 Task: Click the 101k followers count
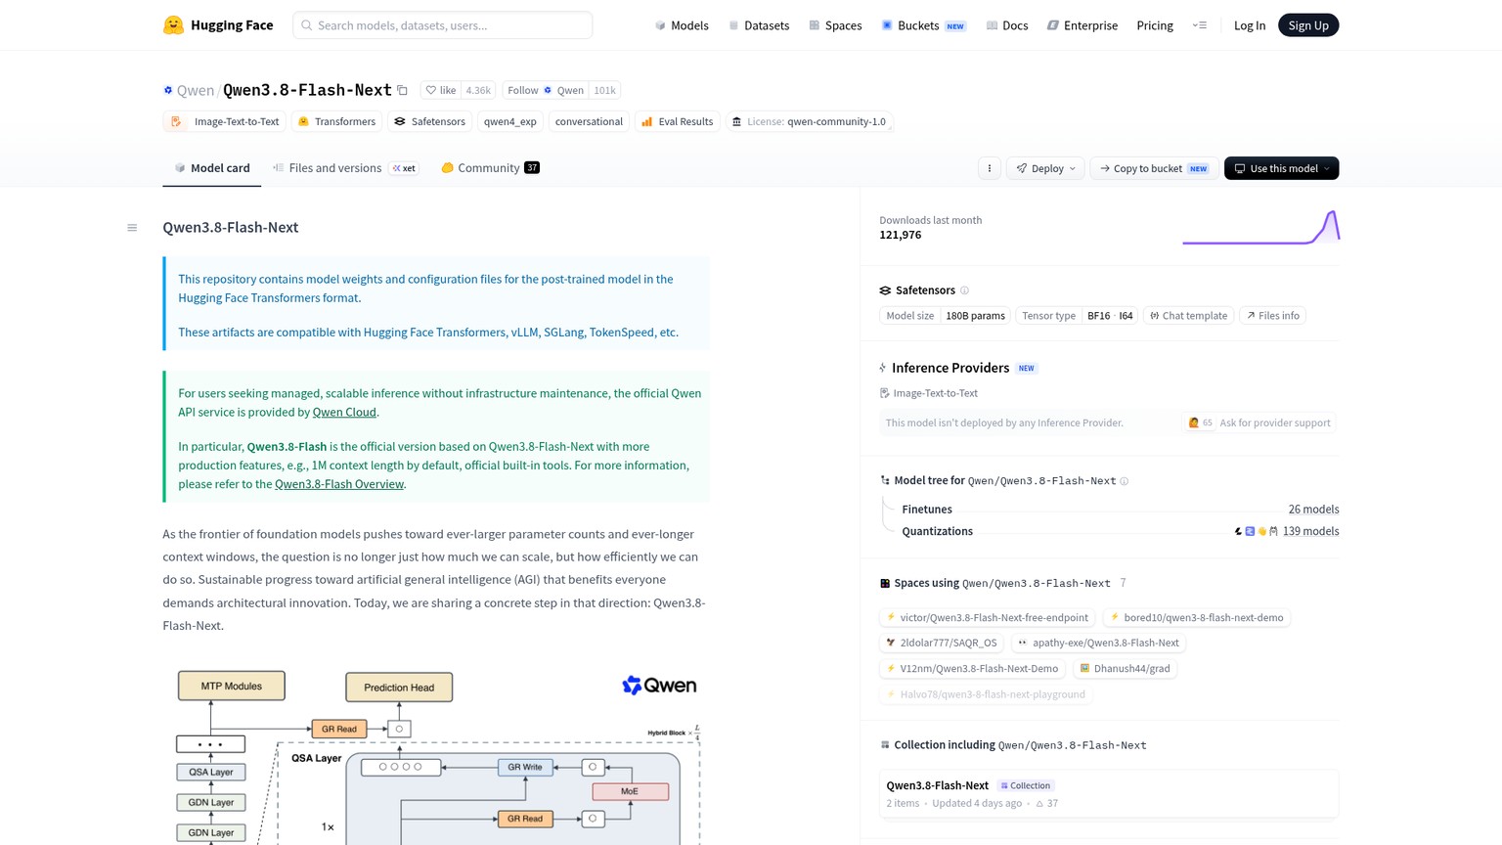(604, 90)
